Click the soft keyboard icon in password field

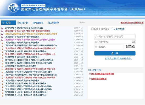click(x=133, y=42)
